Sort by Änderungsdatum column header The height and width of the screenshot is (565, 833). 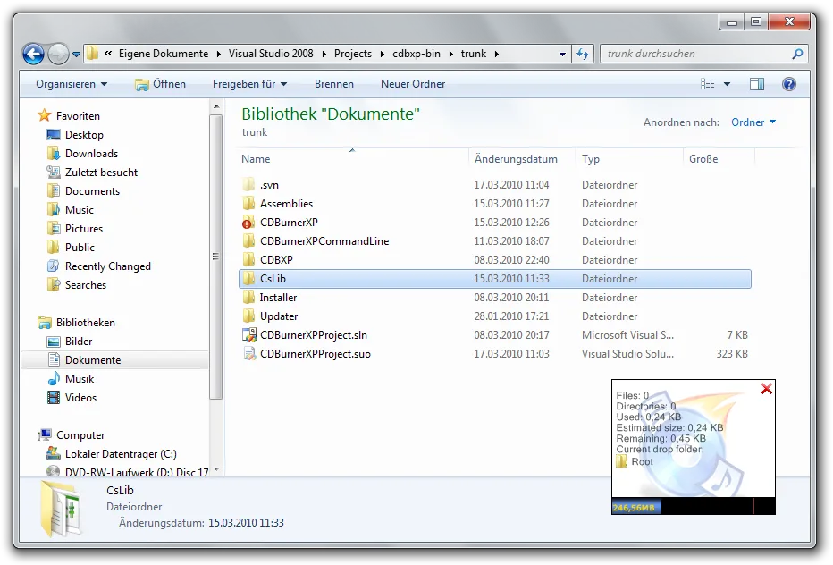[516, 159]
